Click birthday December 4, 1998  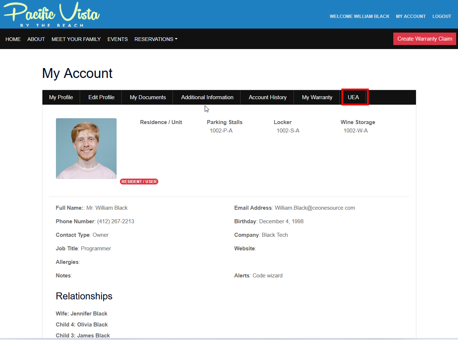pos(281,221)
